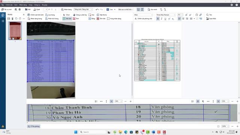This screenshot has height=135, width=240.
Task: Delete page with trash icon
Action: [12, 19]
